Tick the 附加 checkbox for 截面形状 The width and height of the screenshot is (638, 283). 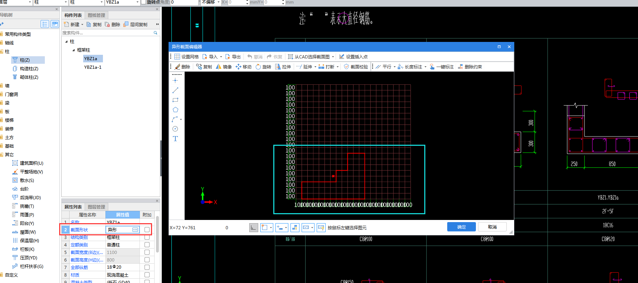[x=147, y=230]
